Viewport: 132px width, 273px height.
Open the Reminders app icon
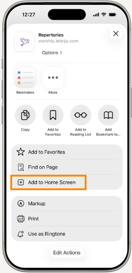tap(25, 78)
